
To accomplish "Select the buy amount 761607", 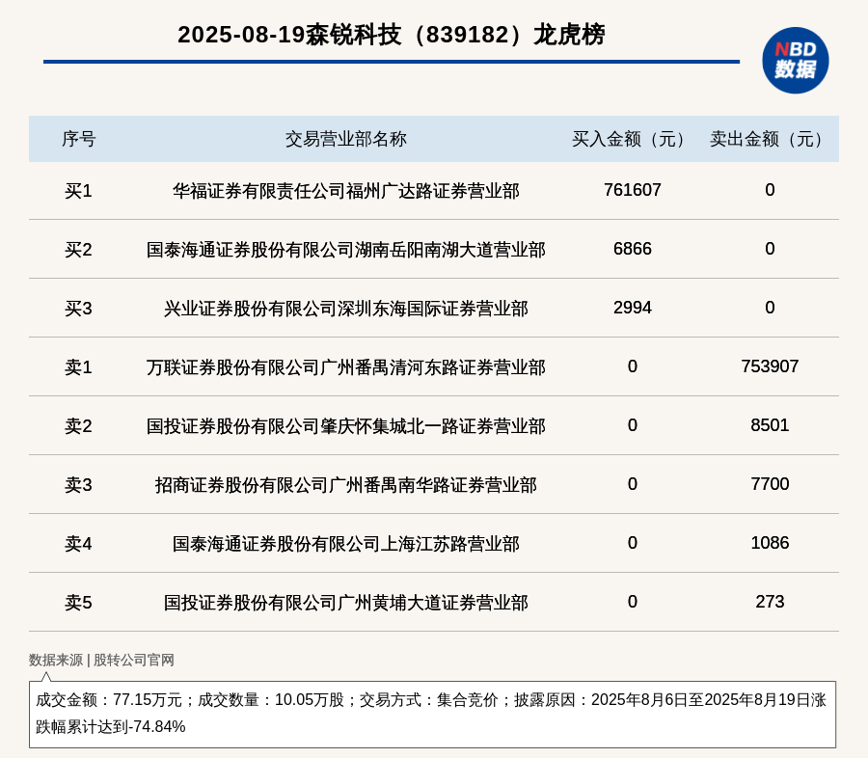I will (x=632, y=190).
